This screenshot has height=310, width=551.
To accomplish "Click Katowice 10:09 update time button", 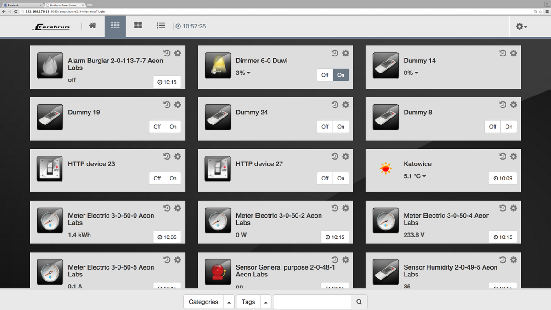I will pyautogui.click(x=503, y=178).
